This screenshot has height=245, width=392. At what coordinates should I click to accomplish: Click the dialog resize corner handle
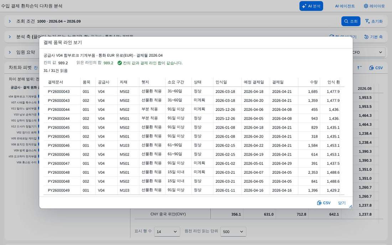pos(351,206)
